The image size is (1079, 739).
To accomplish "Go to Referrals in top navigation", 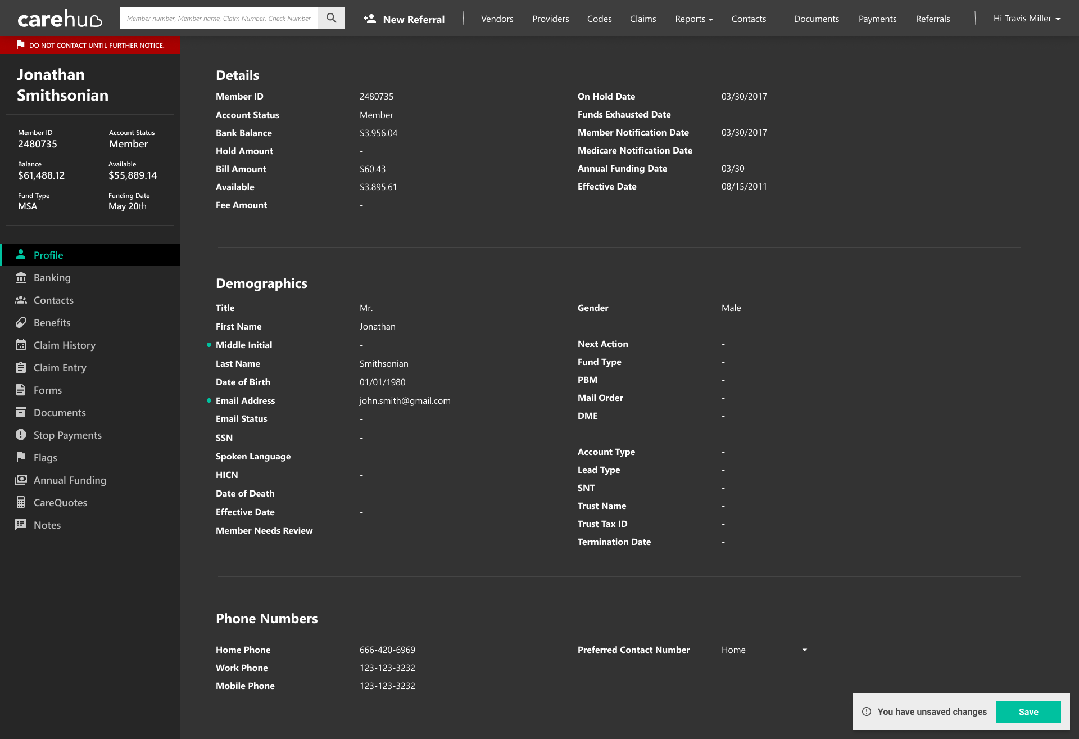I will pyautogui.click(x=933, y=19).
